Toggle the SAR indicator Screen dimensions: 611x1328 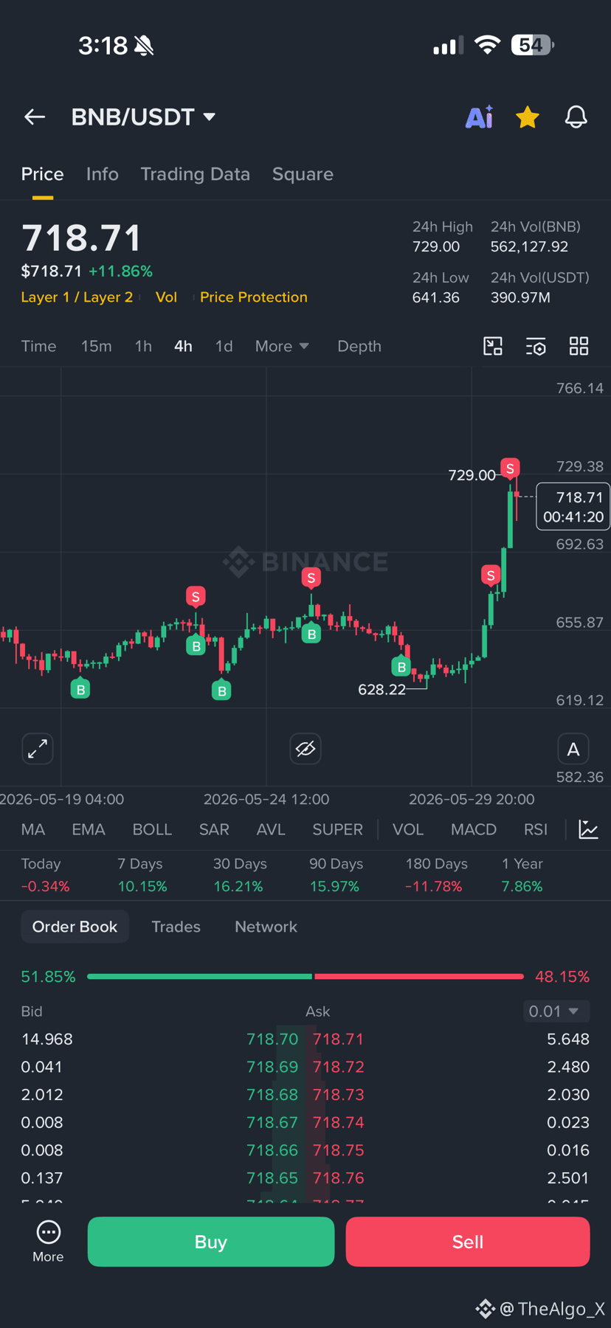[x=214, y=829]
